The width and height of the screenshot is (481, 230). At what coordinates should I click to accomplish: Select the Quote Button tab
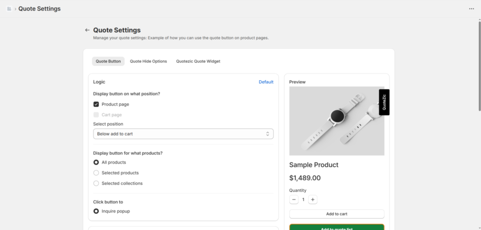click(108, 61)
